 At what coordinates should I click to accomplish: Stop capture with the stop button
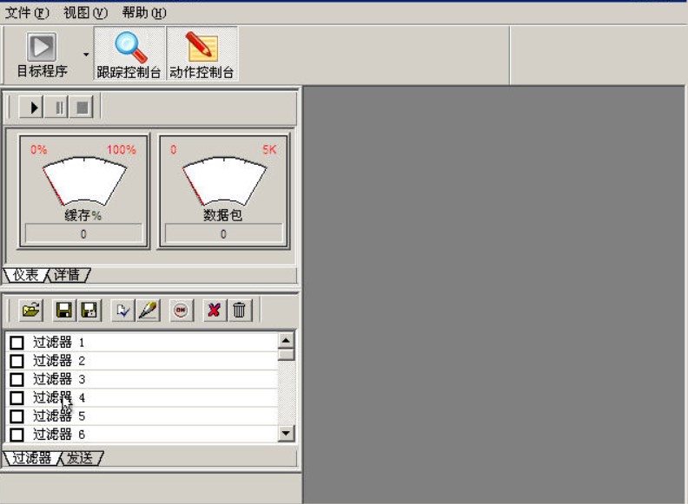pyautogui.click(x=82, y=108)
